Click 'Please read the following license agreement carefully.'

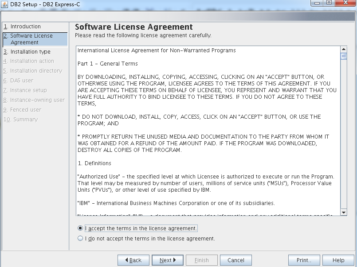143,35
